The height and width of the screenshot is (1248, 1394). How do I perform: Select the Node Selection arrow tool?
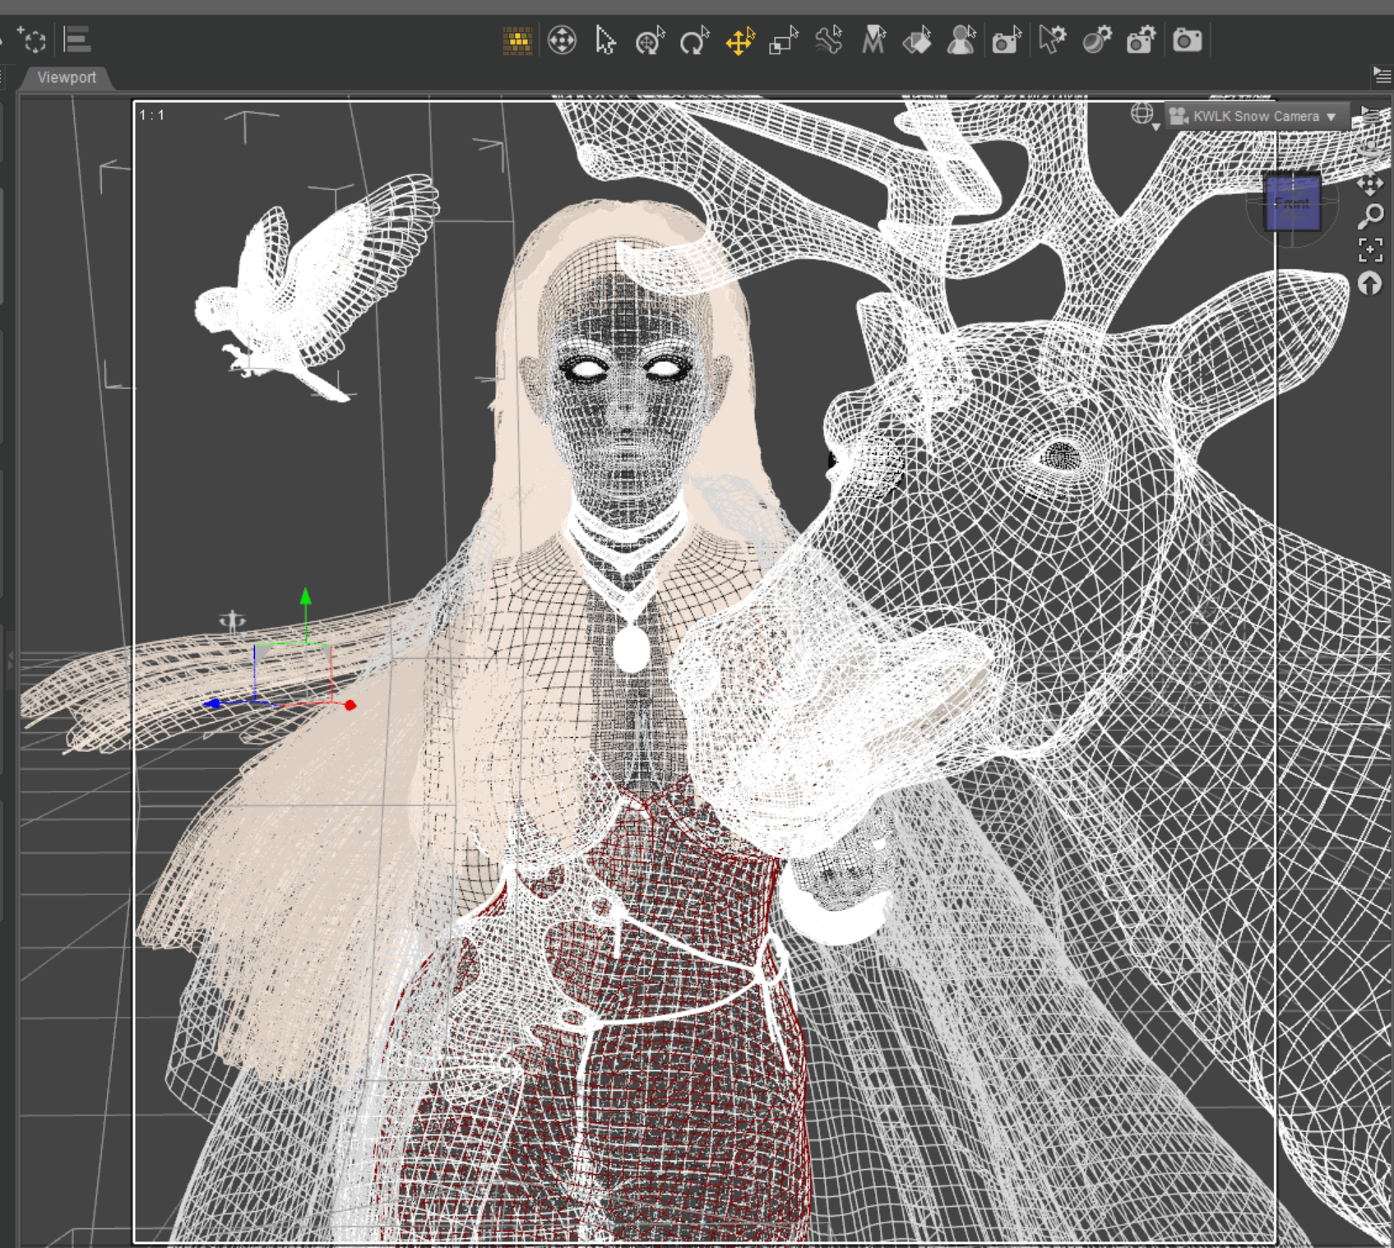tap(606, 40)
